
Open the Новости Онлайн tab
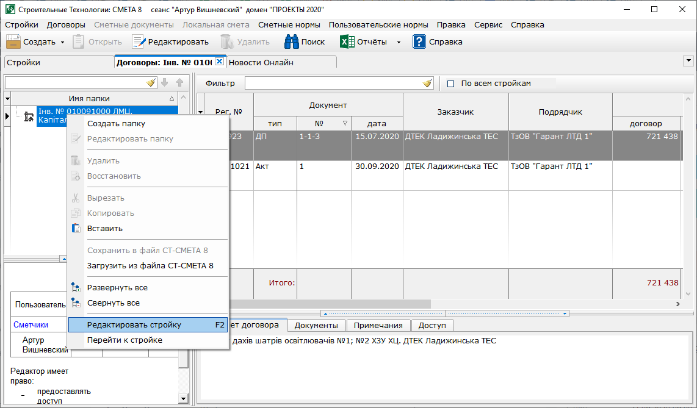tap(261, 62)
